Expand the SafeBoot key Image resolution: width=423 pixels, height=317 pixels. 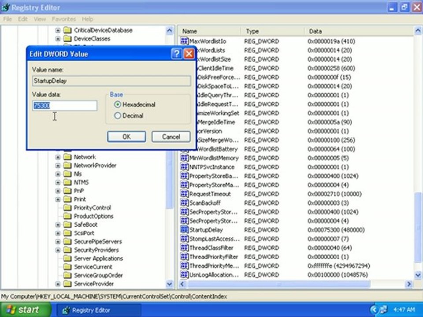pos(58,225)
